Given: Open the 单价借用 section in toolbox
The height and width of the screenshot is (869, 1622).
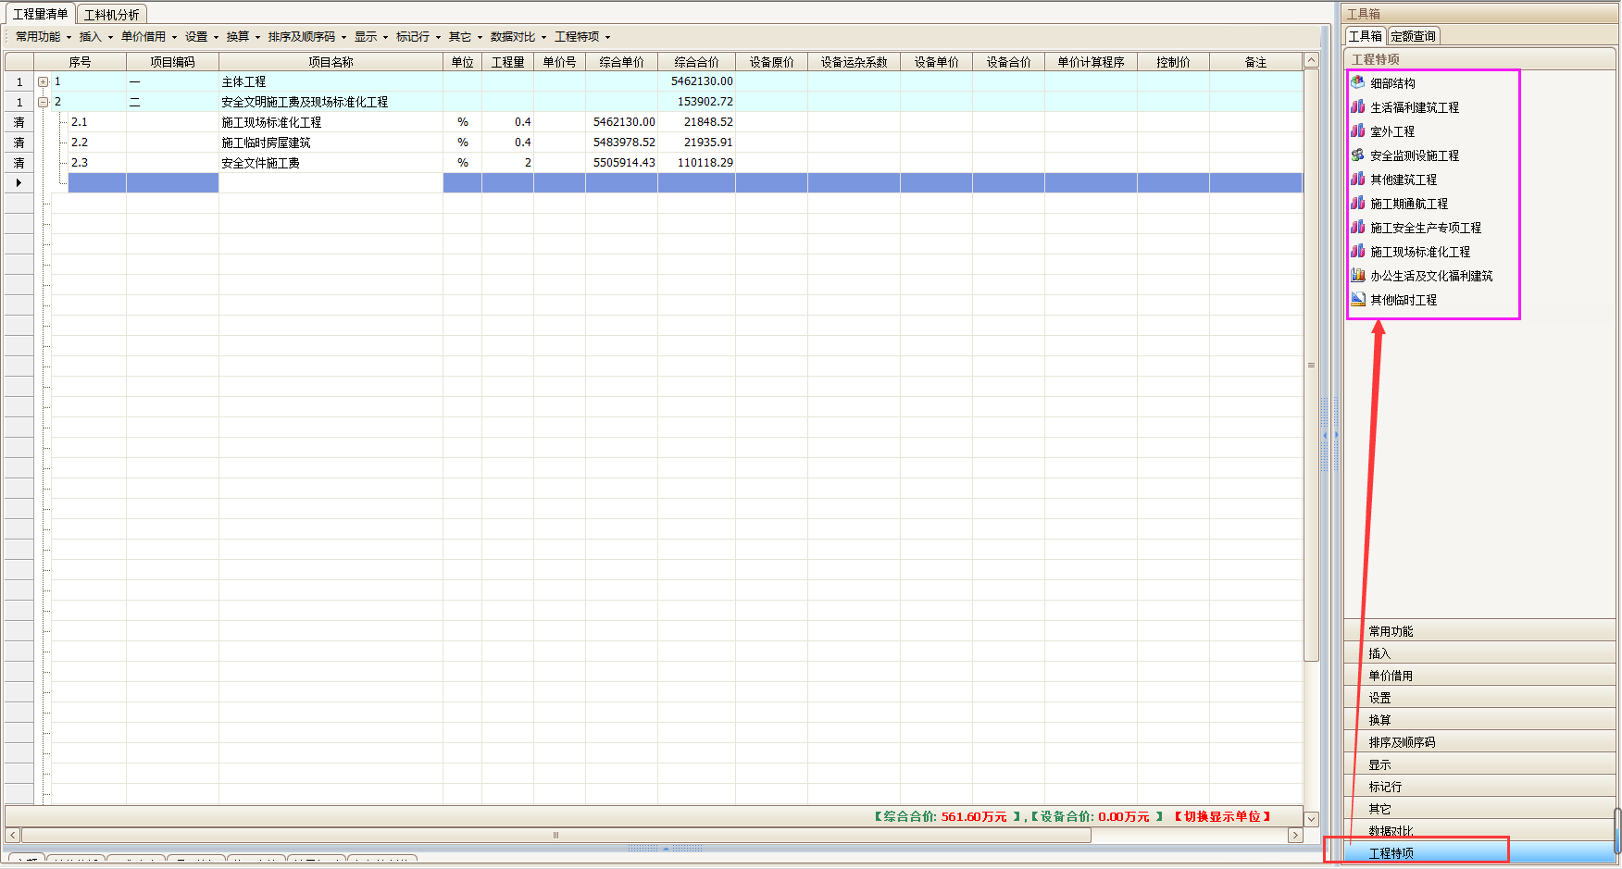Looking at the screenshot, I should coord(1391,676).
